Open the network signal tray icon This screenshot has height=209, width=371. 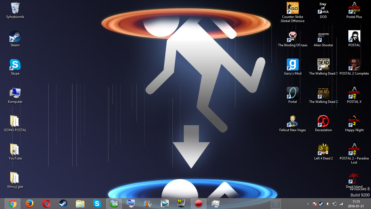tap(341, 204)
